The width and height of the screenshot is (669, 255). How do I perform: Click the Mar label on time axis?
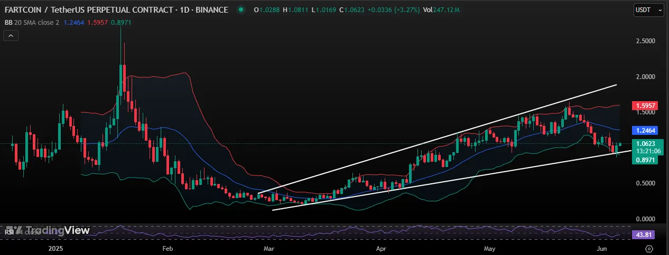pyautogui.click(x=269, y=248)
